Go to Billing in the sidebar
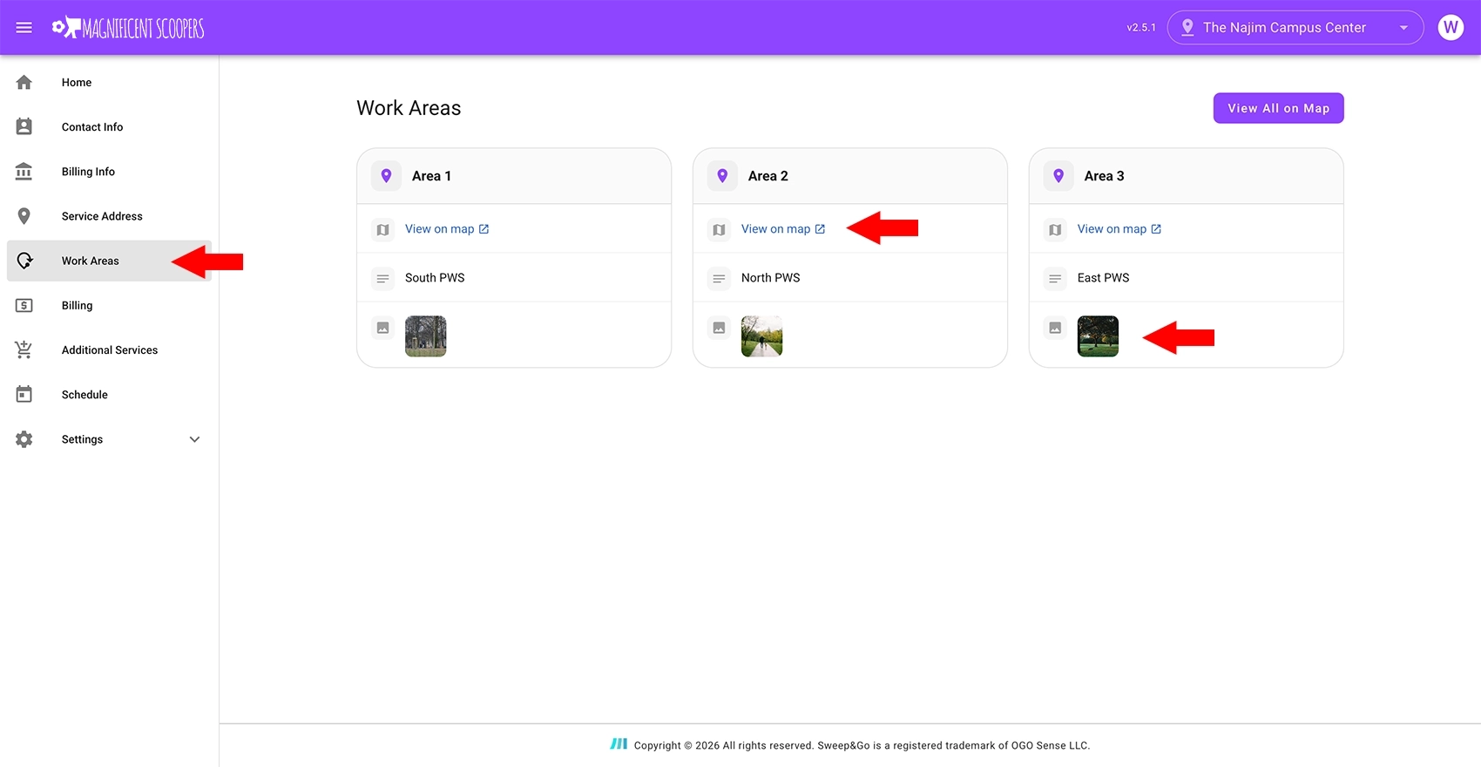 [77, 306]
